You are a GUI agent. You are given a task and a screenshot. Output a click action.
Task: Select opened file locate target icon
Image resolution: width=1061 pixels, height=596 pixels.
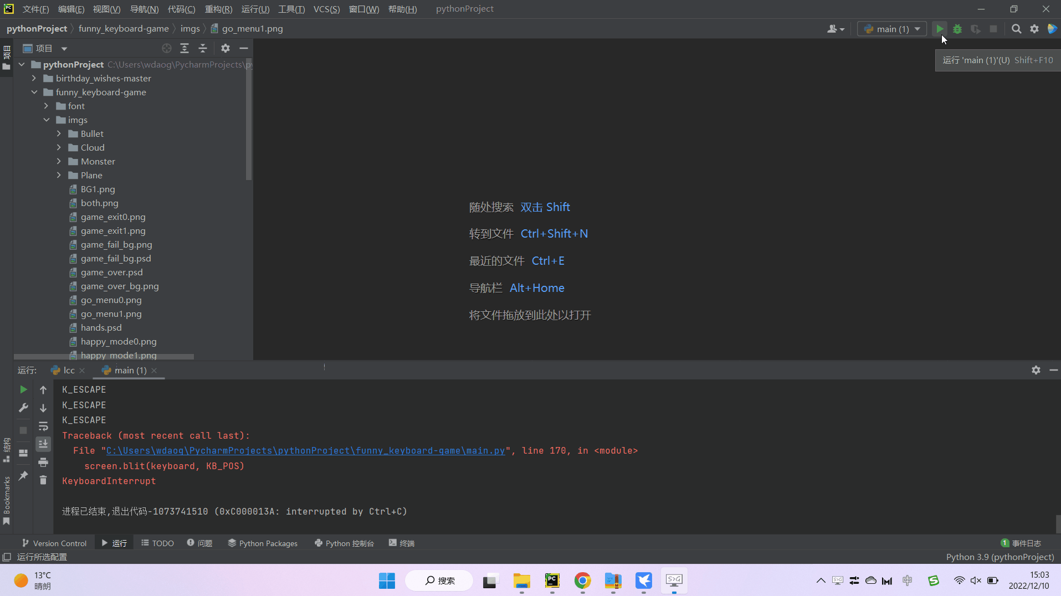pyautogui.click(x=167, y=48)
